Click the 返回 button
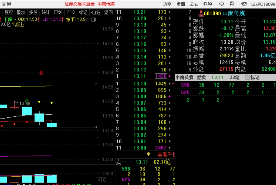 108,12
